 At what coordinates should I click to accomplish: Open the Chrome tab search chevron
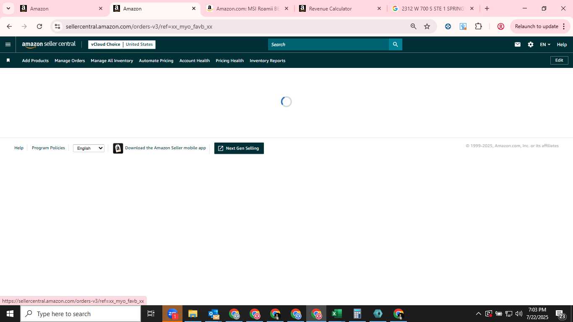tap(8, 8)
